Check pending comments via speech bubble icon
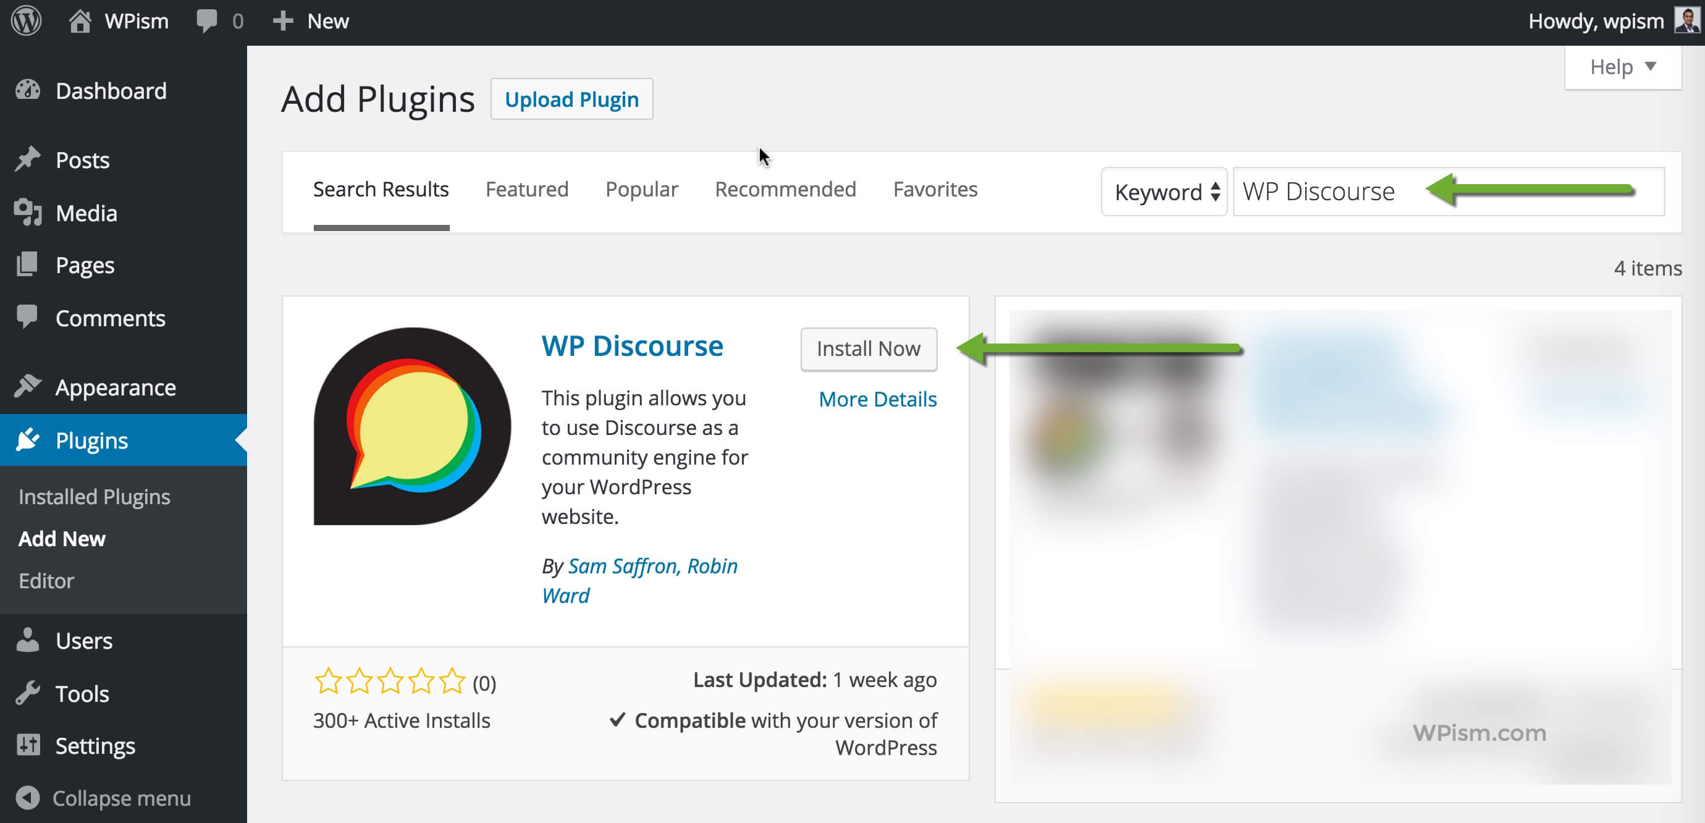Viewport: 1705px width, 823px height. click(207, 20)
